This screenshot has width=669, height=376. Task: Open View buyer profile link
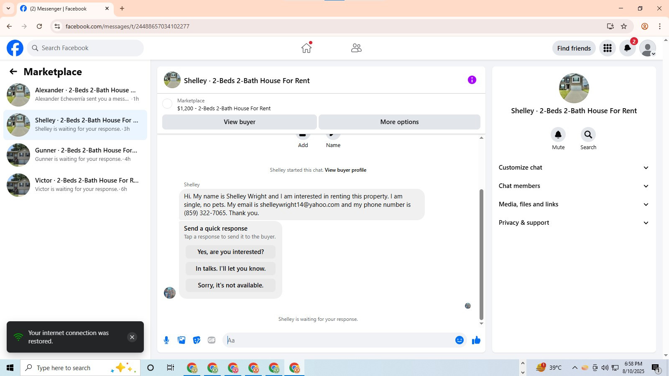pos(345,170)
